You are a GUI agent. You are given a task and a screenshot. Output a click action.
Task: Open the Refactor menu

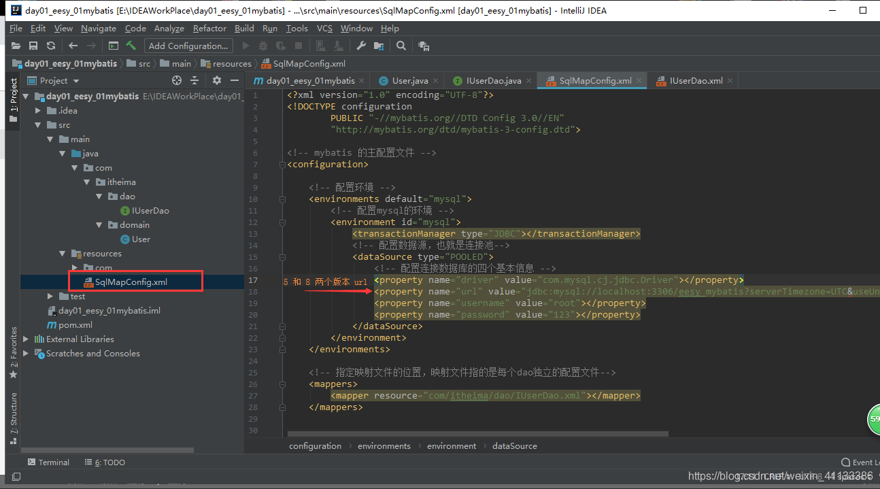point(209,29)
